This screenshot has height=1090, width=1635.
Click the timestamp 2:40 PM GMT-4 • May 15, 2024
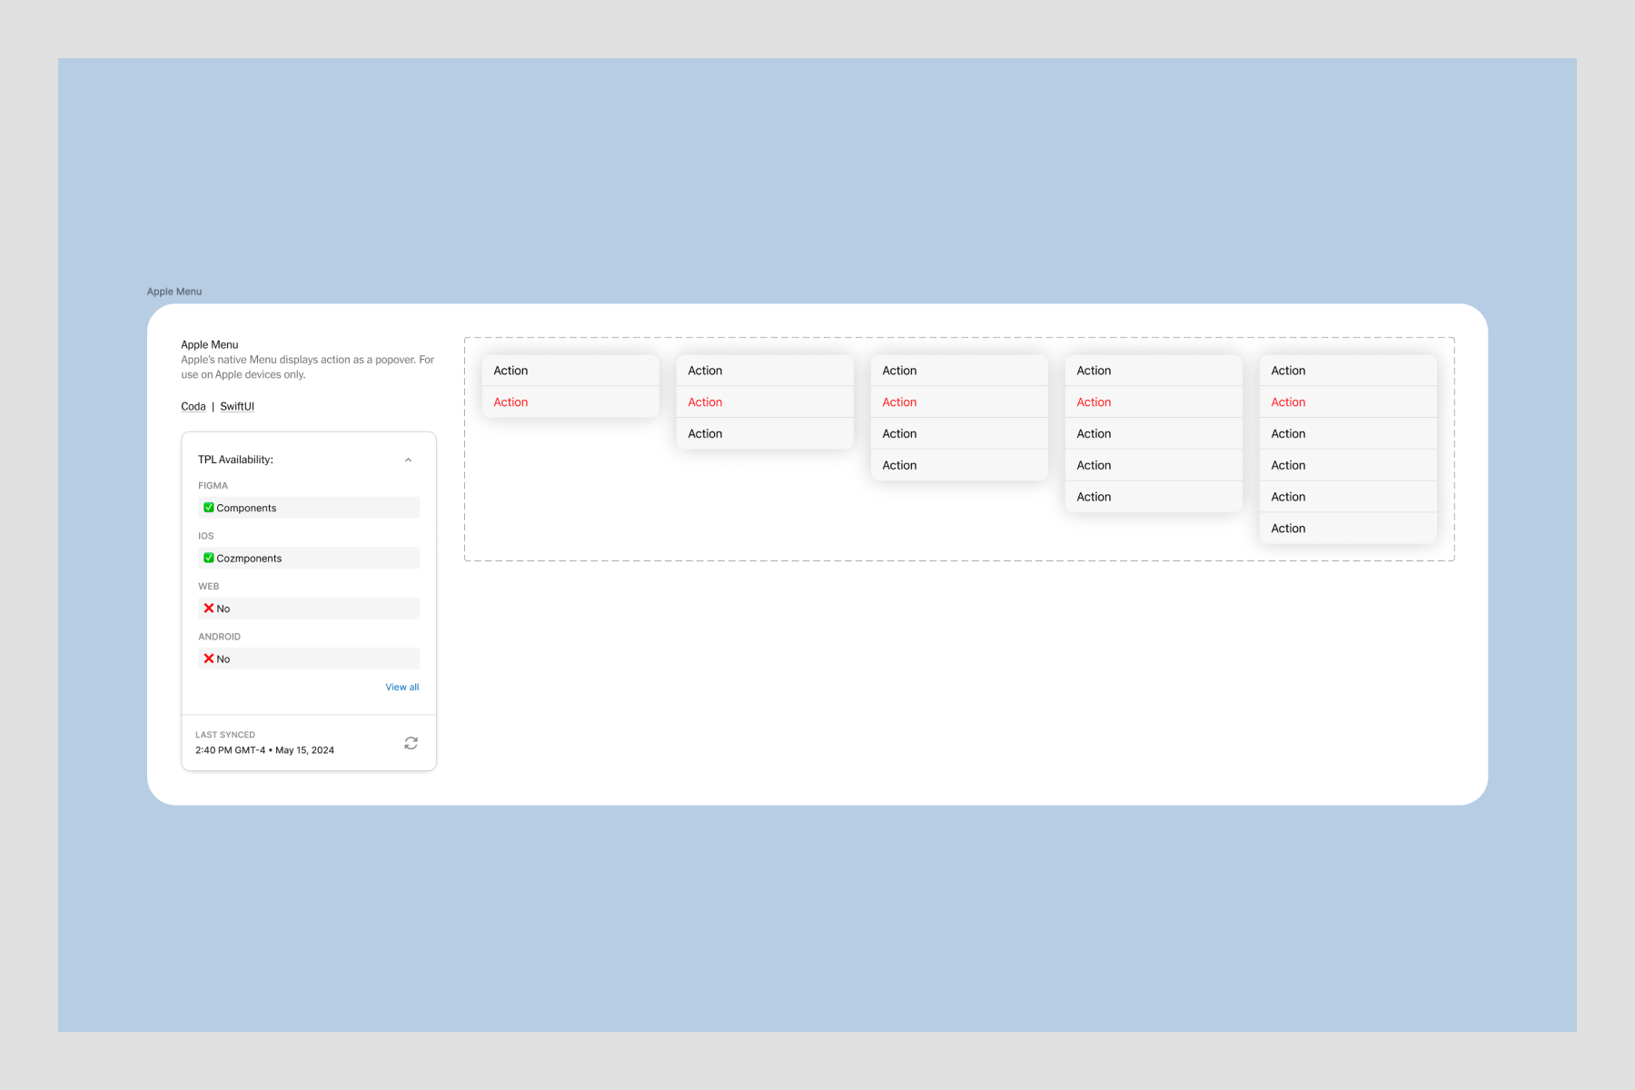click(264, 750)
